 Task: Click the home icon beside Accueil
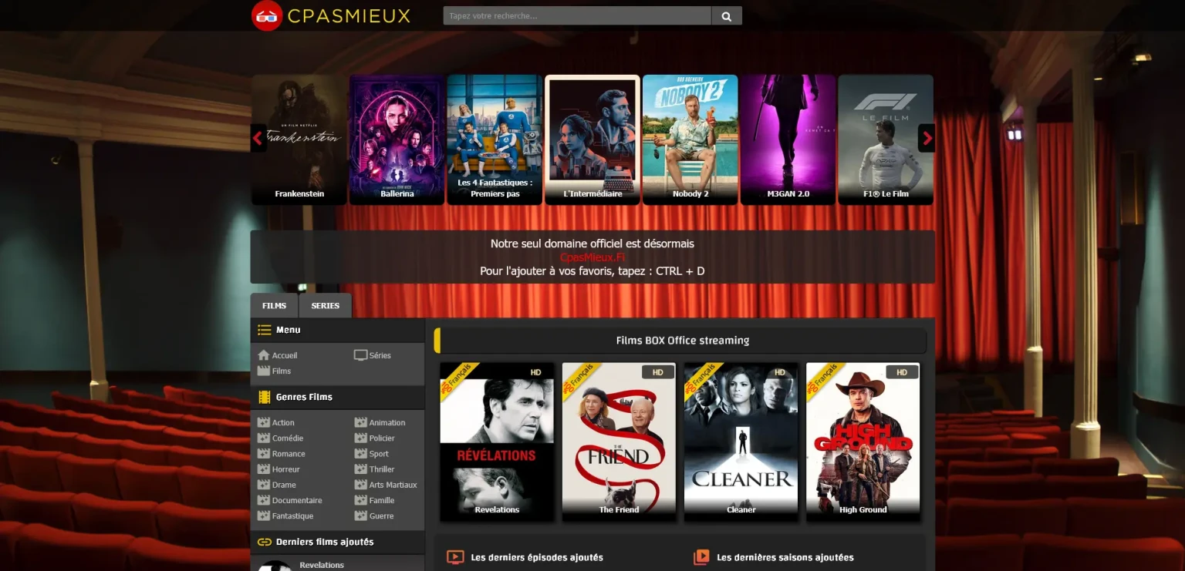(264, 355)
